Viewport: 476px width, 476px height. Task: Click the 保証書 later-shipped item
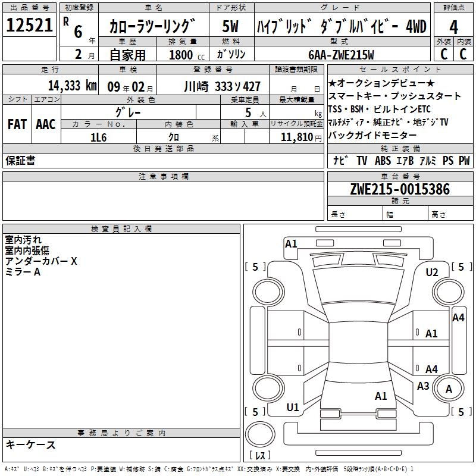(x=20, y=161)
